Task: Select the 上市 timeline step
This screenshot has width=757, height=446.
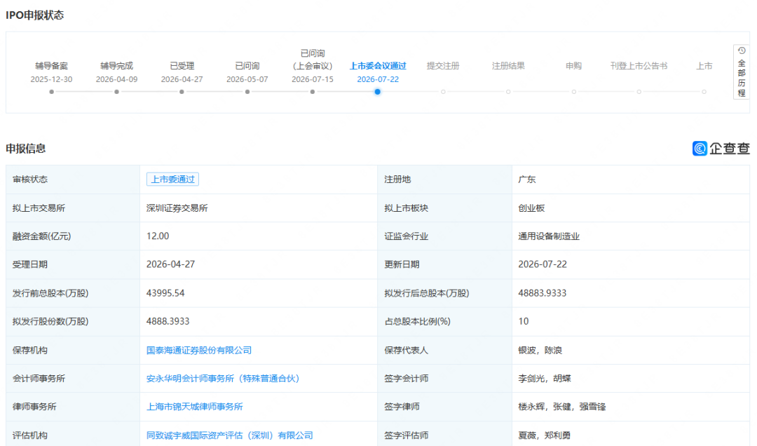Action: click(704, 66)
